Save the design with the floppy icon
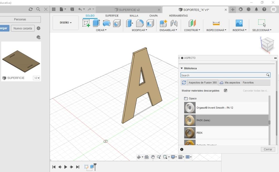Image resolution: width=279 pixels, height=172 pixels. point(72,9)
